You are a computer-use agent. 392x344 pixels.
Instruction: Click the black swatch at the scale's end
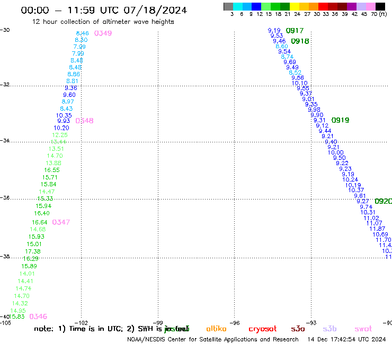[380, 6]
